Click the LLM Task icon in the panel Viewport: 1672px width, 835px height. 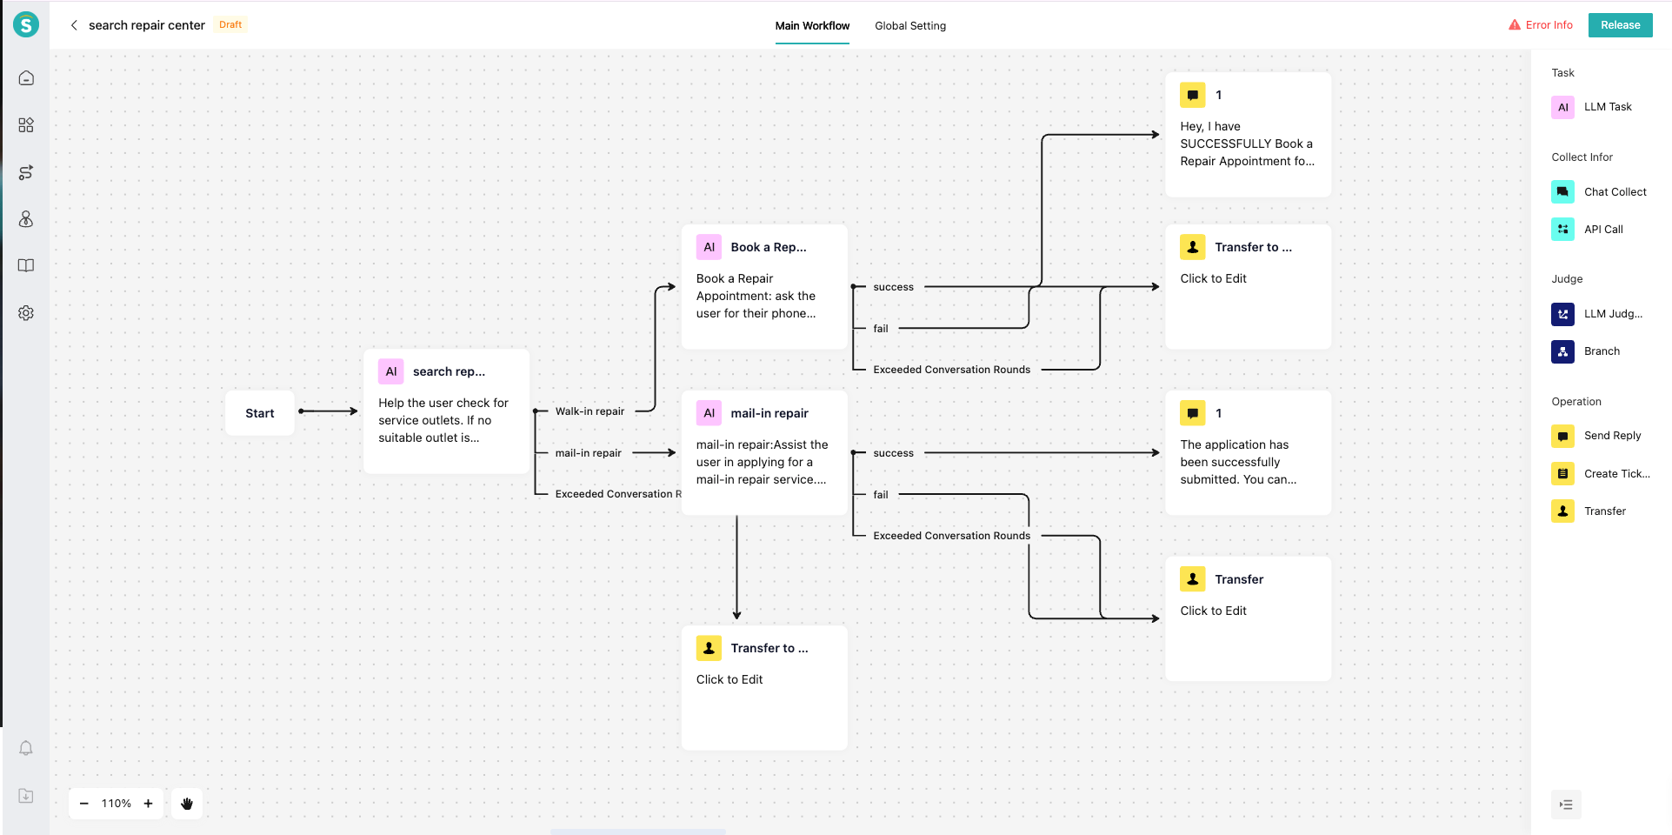click(1562, 107)
